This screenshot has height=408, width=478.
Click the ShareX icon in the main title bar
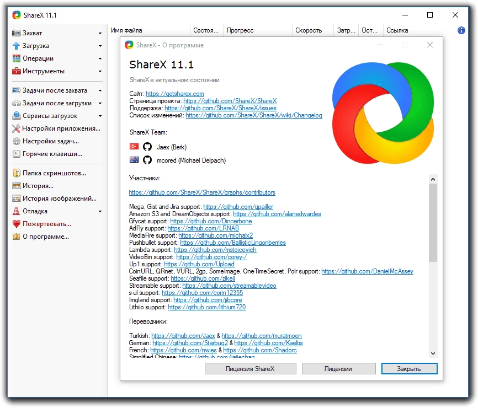tap(17, 15)
